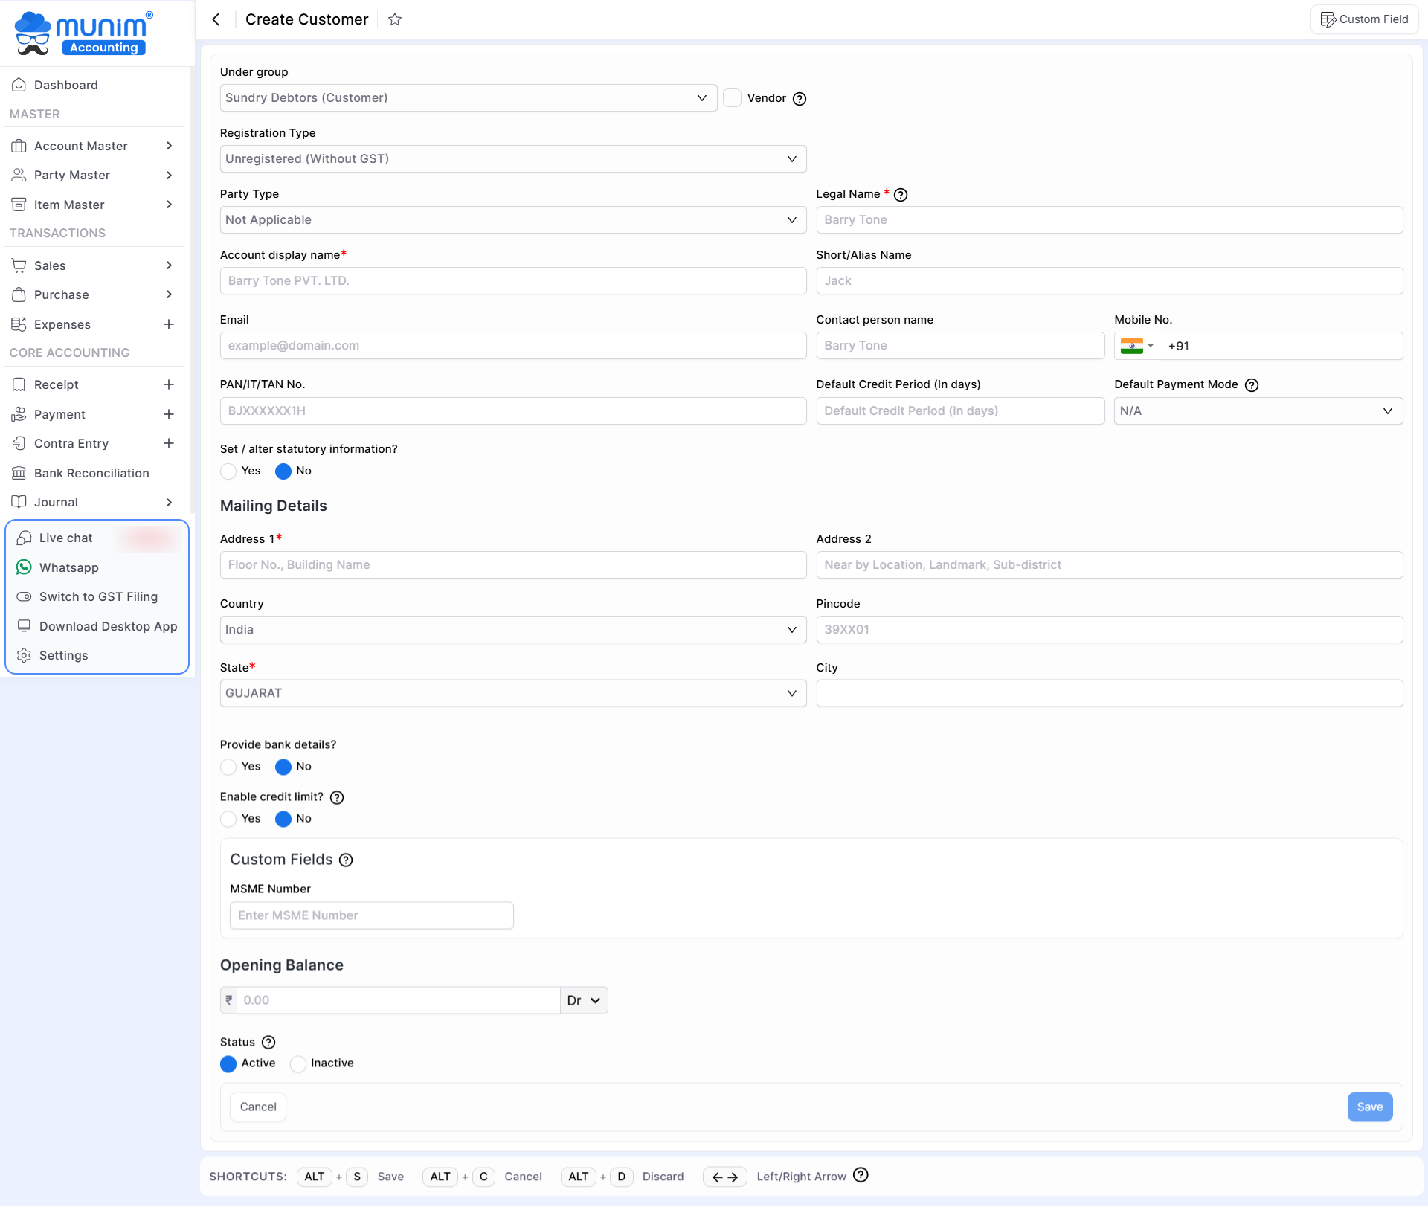Tick the Vendor checkbox
The width and height of the screenshot is (1428, 1207).
733,98
